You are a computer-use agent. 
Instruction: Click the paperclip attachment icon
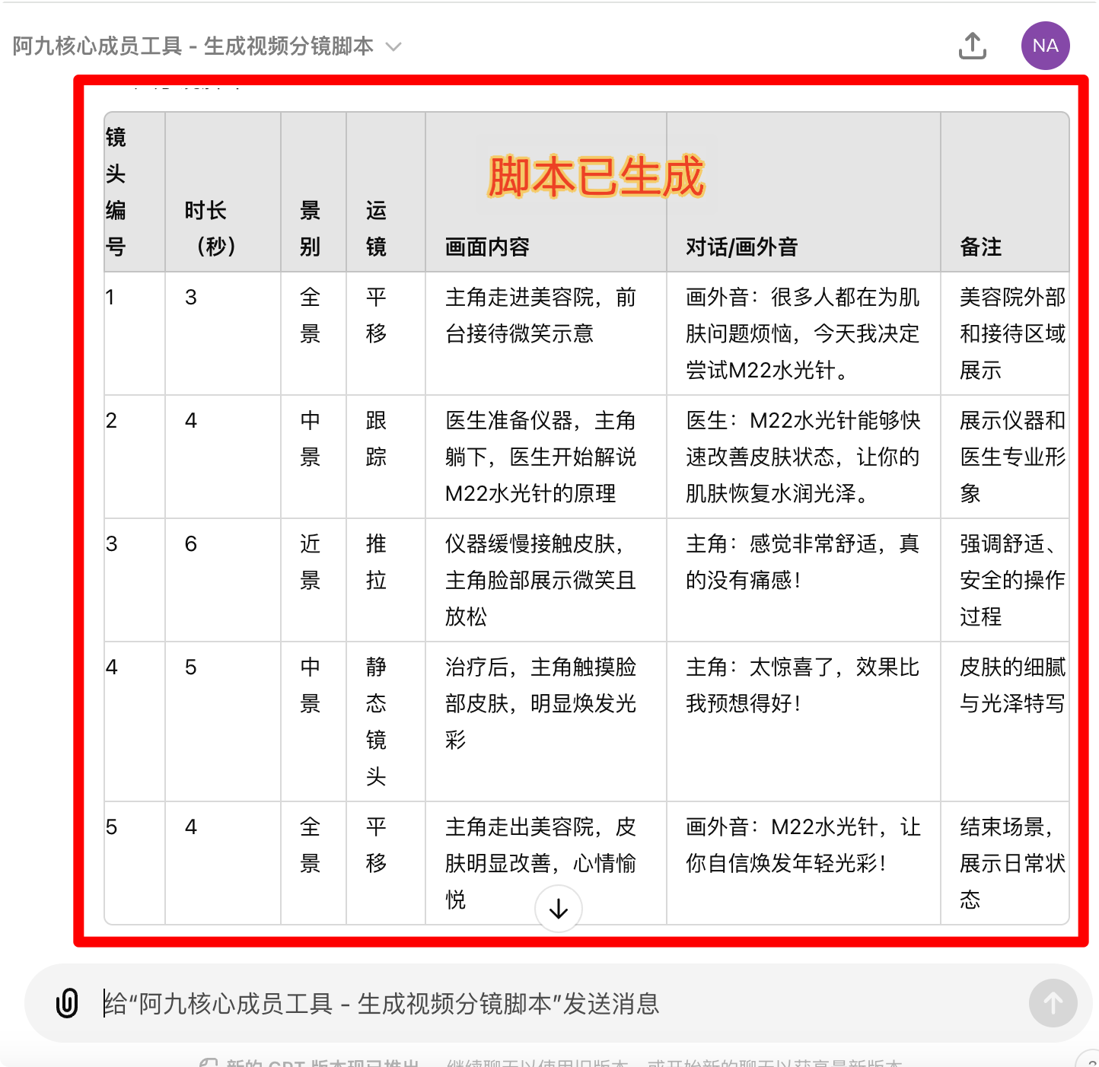(67, 1003)
